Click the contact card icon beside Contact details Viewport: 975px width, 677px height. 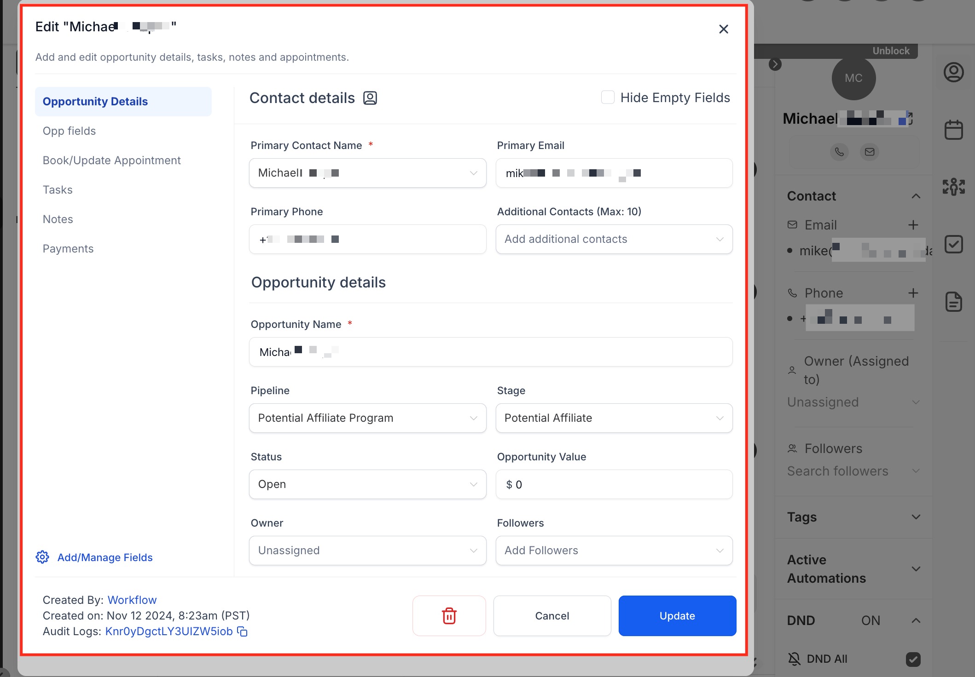pos(370,98)
